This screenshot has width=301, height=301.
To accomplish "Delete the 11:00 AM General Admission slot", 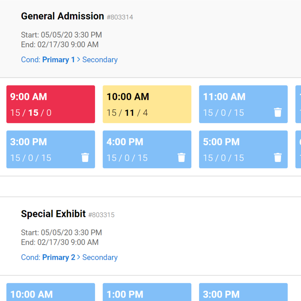I will [278, 112].
